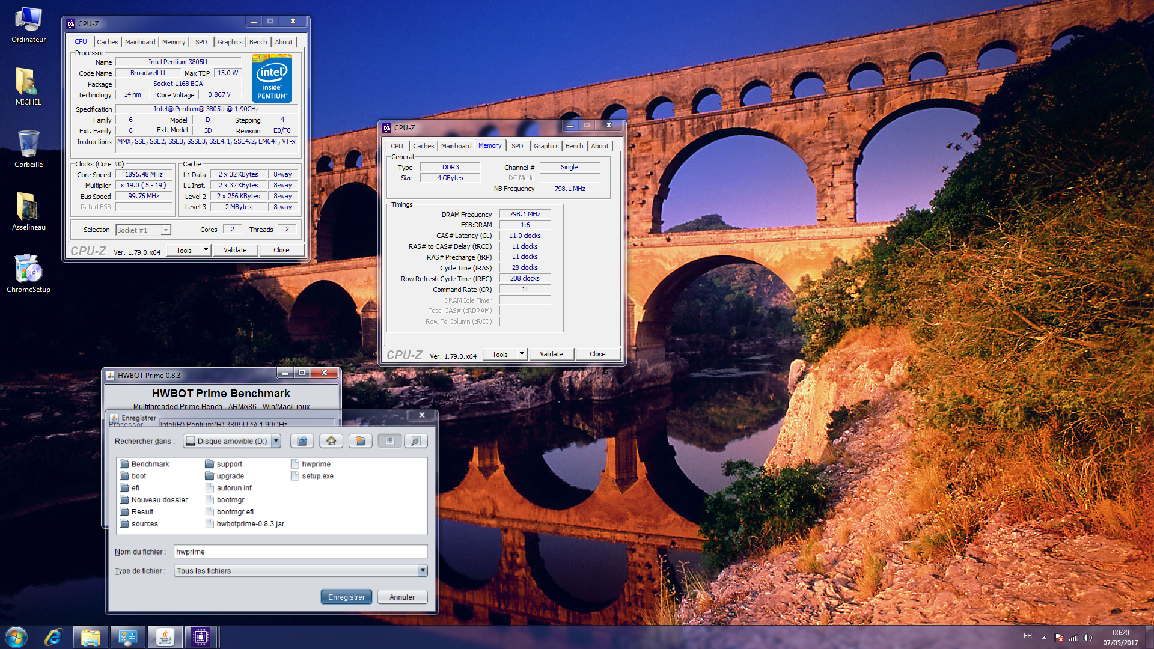Select the autorun.inf file

[x=228, y=488]
